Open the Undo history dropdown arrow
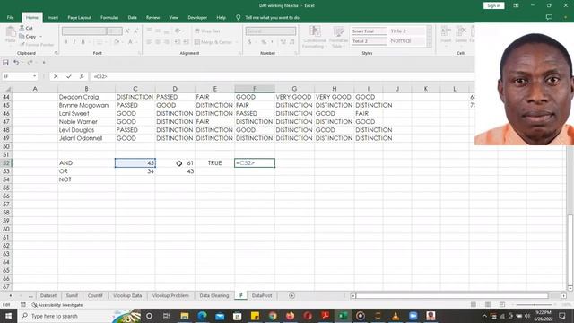The width and height of the screenshot is (574, 323). pos(22,62)
